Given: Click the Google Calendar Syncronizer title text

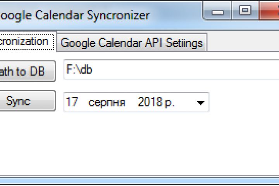Looking at the screenshot, I should 74,15.
